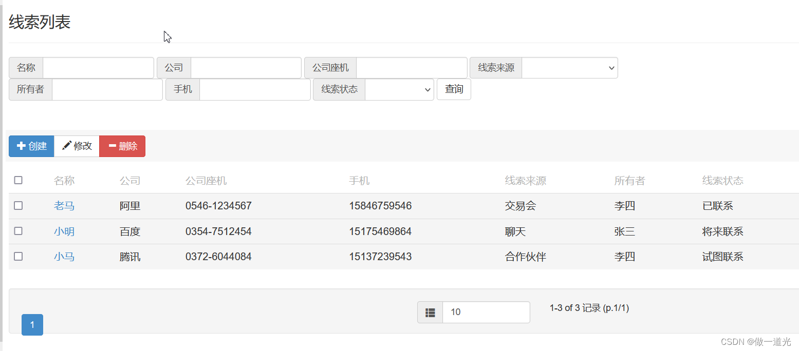Click the pencil icon on 修改 button

(x=67, y=146)
